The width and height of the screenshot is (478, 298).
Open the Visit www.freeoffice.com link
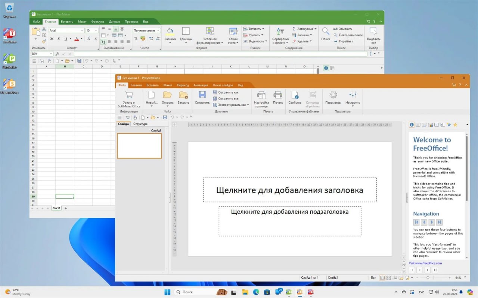(425, 263)
